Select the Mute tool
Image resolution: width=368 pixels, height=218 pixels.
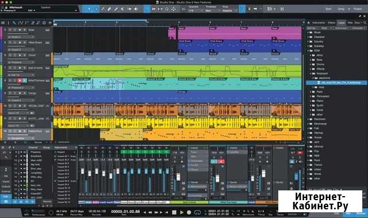click(122, 9)
